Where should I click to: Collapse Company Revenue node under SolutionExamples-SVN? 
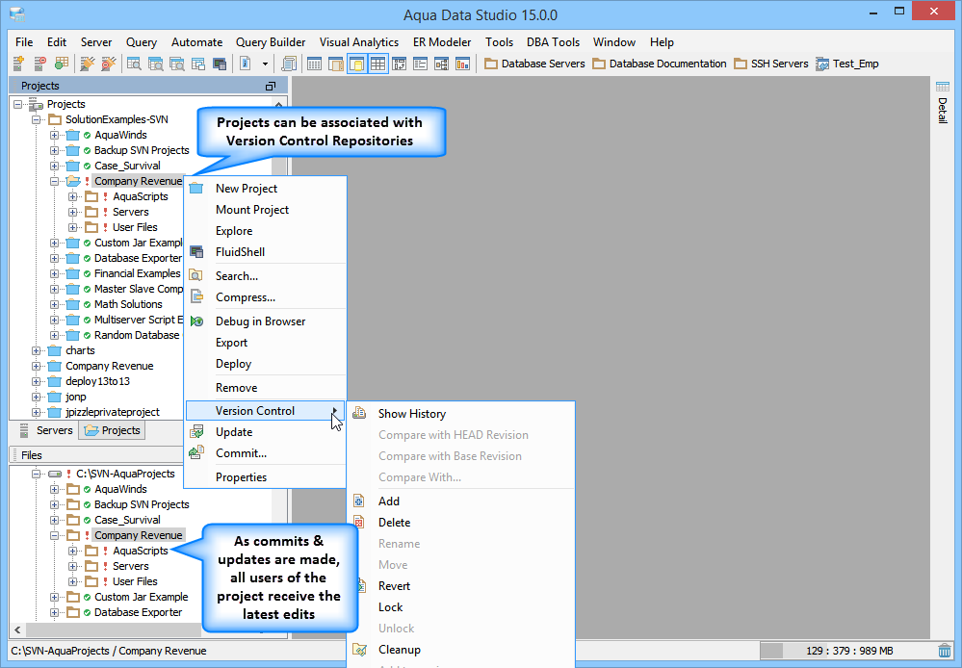click(x=55, y=181)
